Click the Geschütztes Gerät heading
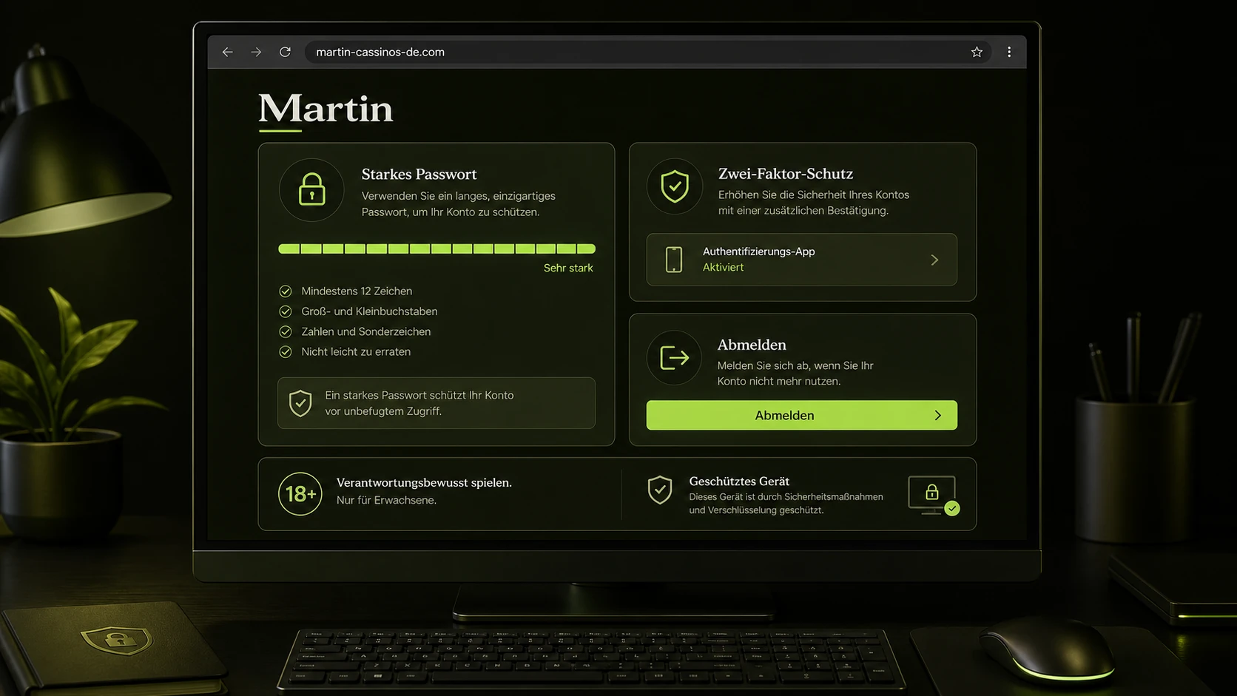This screenshot has width=1237, height=696. point(739,481)
